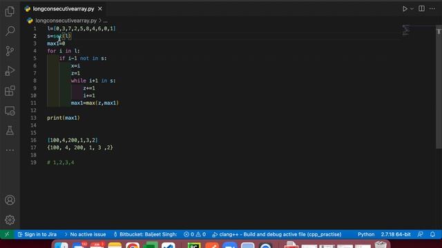
Task: Open PyCharm from the Dock
Action: point(194,245)
